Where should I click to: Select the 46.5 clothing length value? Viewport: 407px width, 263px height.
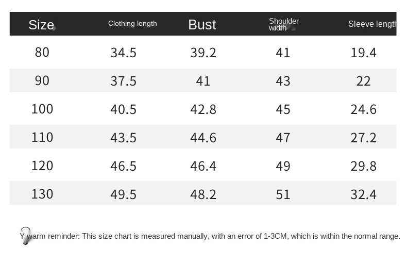[123, 166]
